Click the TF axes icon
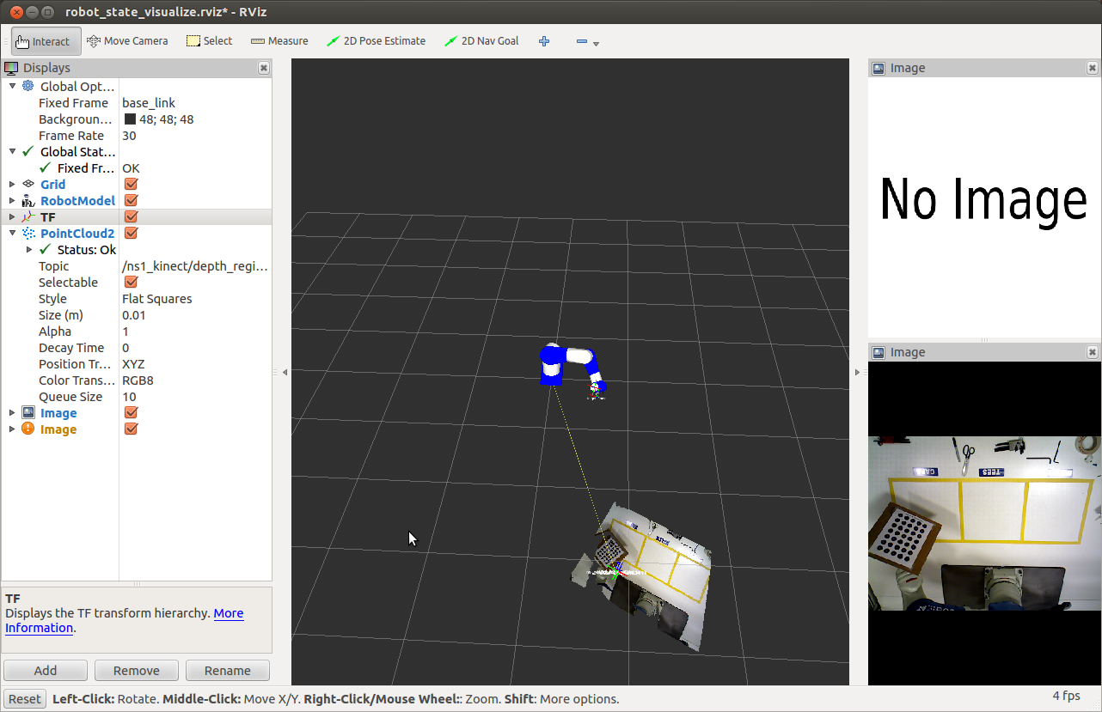 point(28,217)
